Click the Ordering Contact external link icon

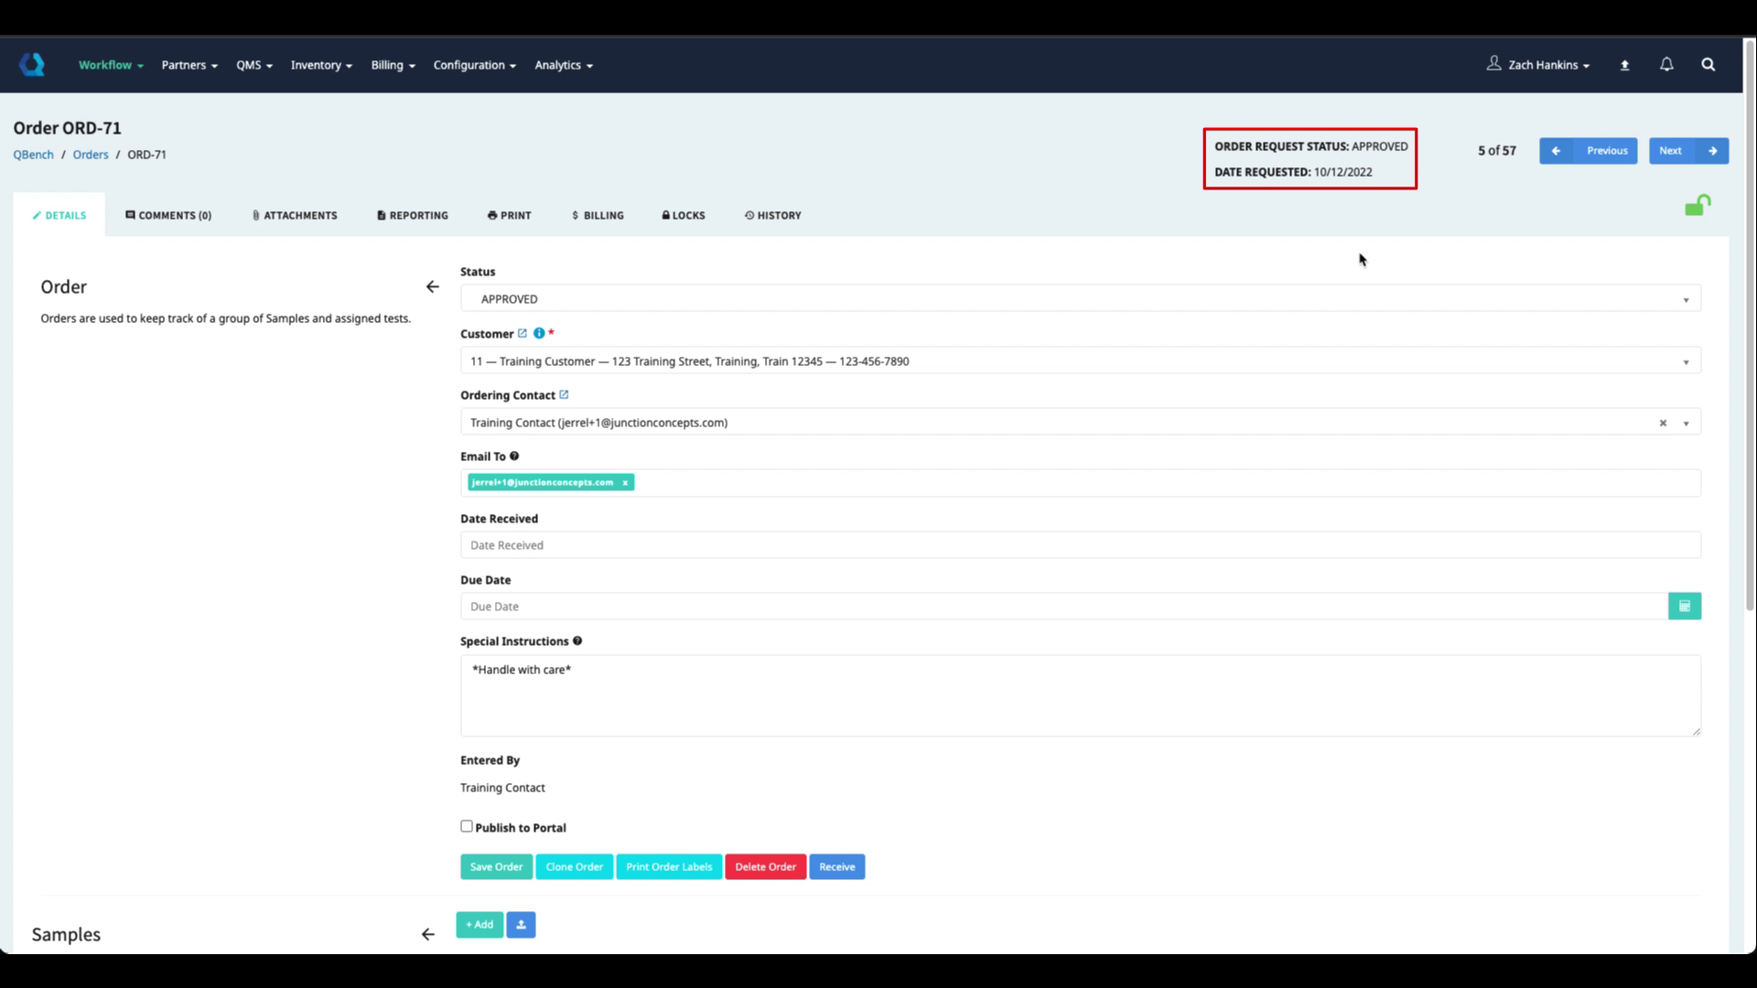point(564,394)
